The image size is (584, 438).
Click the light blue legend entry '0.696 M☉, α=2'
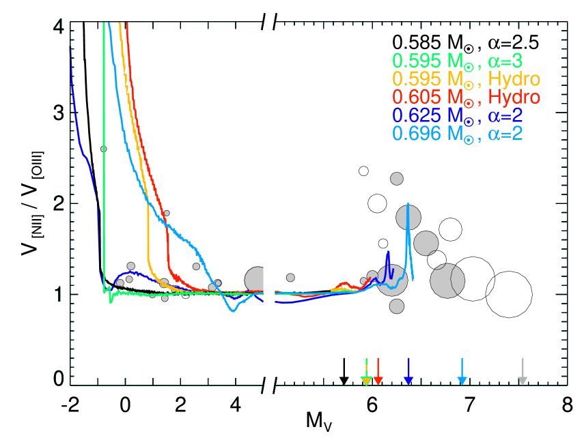(458, 133)
